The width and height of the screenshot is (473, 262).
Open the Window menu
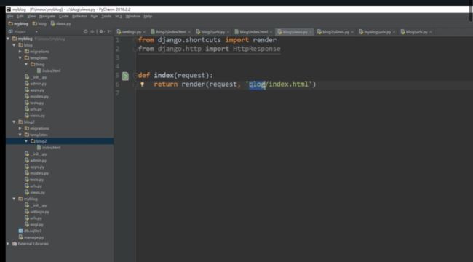click(x=132, y=16)
